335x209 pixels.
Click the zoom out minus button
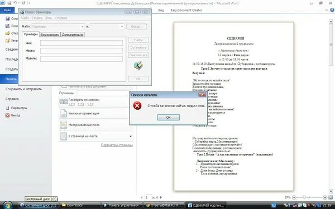(294, 197)
